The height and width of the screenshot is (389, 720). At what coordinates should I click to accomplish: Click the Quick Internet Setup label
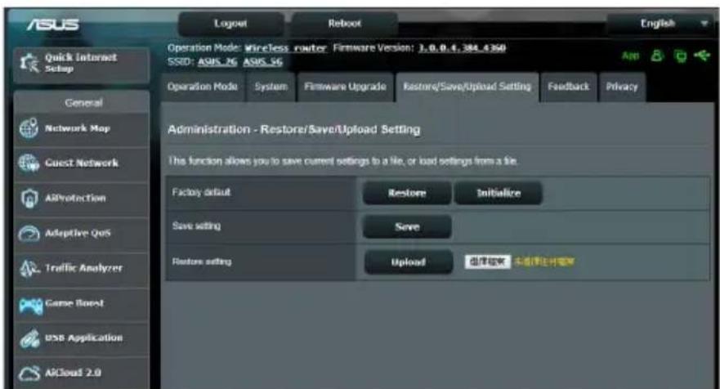pyautogui.click(x=81, y=63)
